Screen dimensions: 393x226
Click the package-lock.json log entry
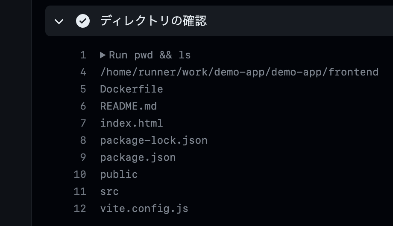(154, 140)
